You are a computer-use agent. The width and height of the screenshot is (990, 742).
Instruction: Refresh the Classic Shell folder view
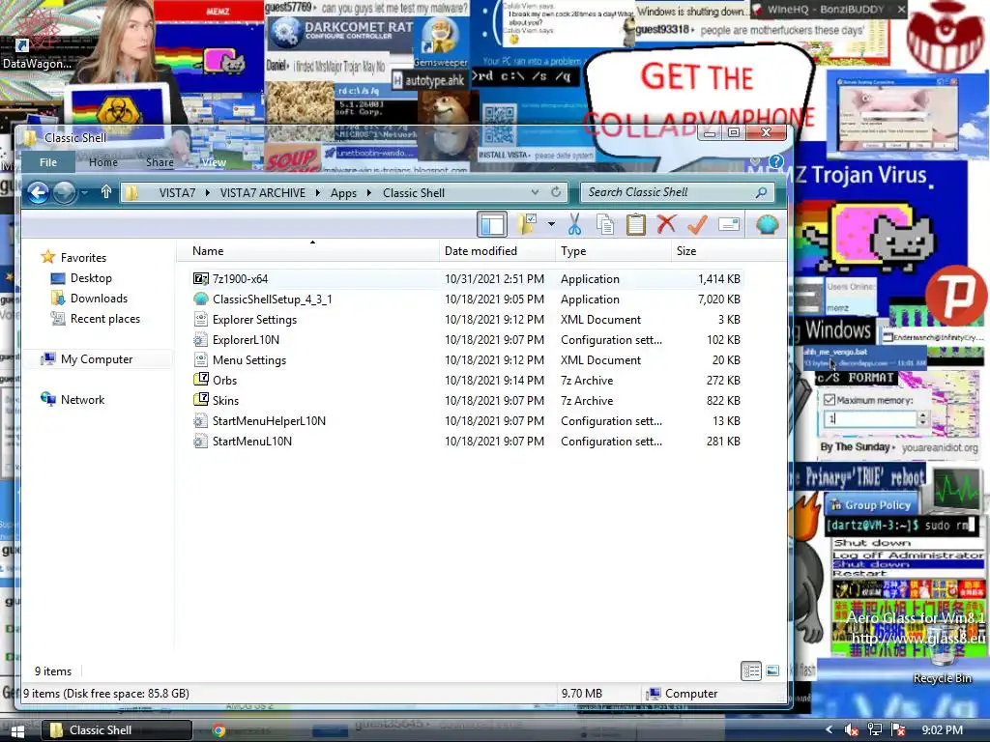click(x=556, y=192)
